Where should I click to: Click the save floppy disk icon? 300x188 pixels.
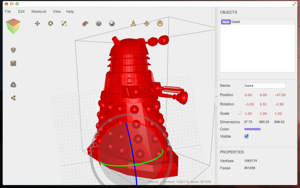(13, 63)
